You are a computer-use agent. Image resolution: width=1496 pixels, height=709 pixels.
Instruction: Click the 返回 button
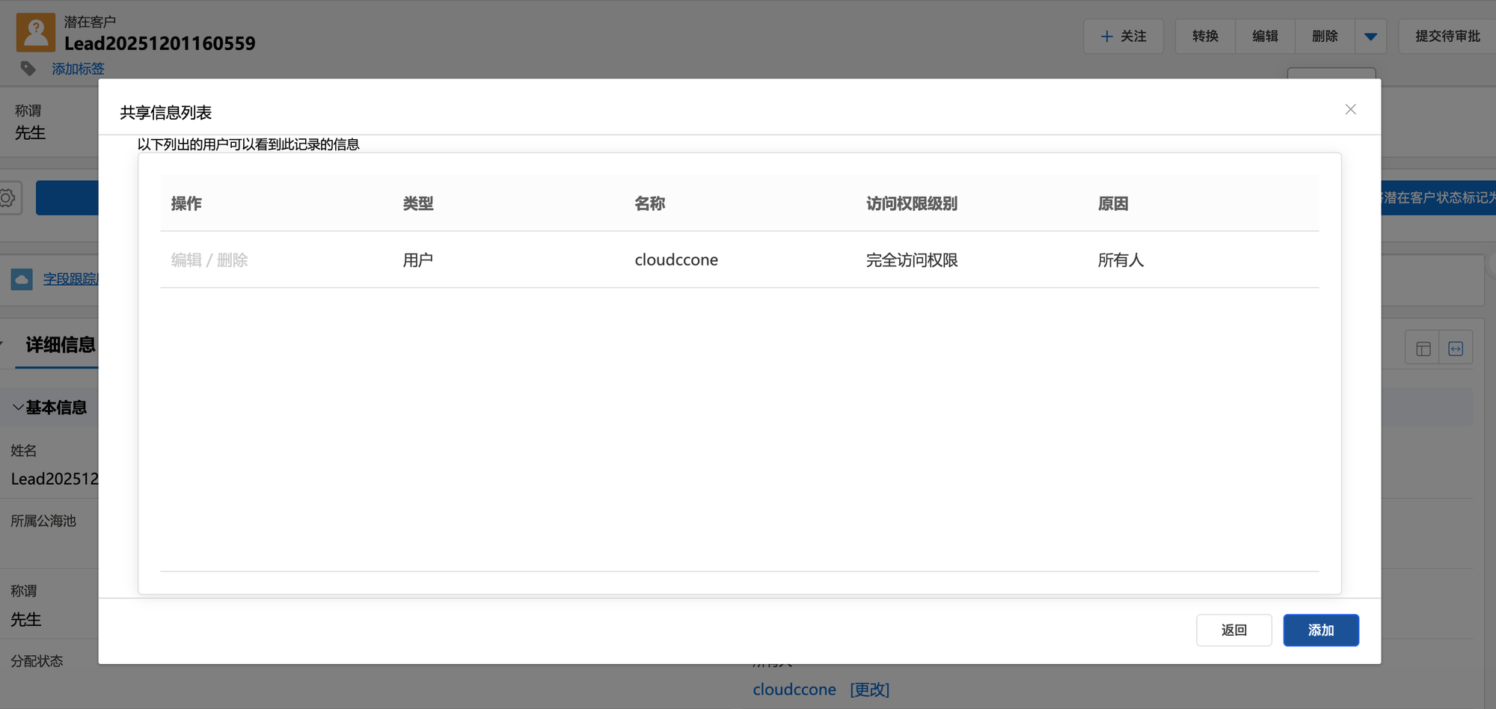tap(1233, 630)
